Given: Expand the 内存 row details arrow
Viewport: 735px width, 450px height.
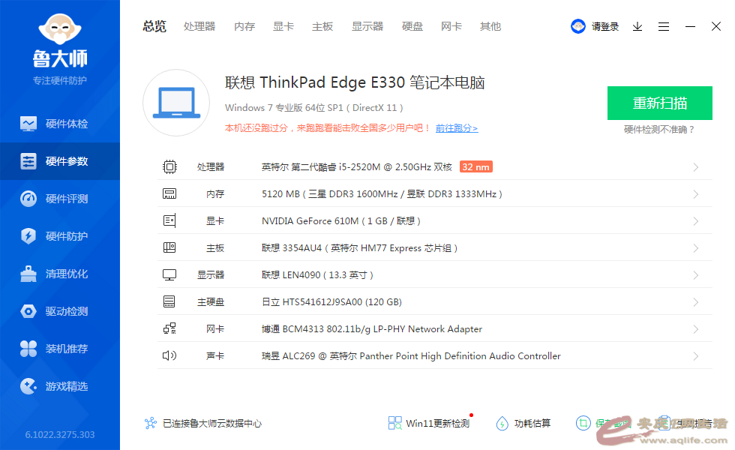Looking at the screenshot, I should pyautogui.click(x=695, y=194).
